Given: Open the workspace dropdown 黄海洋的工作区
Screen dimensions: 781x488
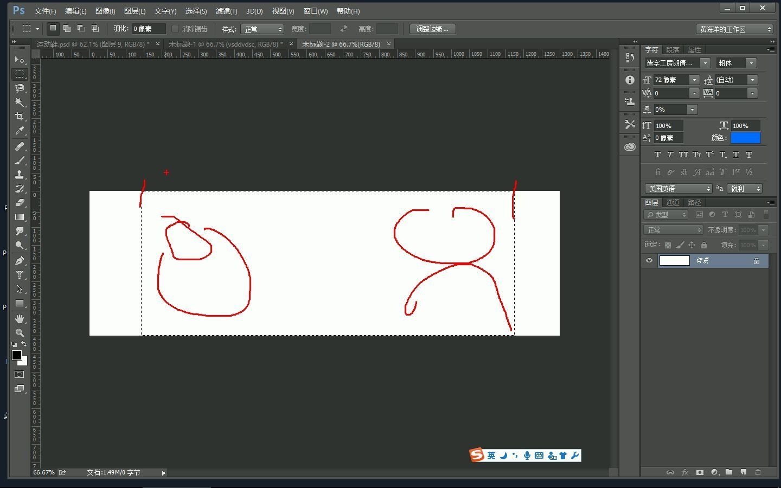Looking at the screenshot, I should pyautogui.click(x=734, y=29).
